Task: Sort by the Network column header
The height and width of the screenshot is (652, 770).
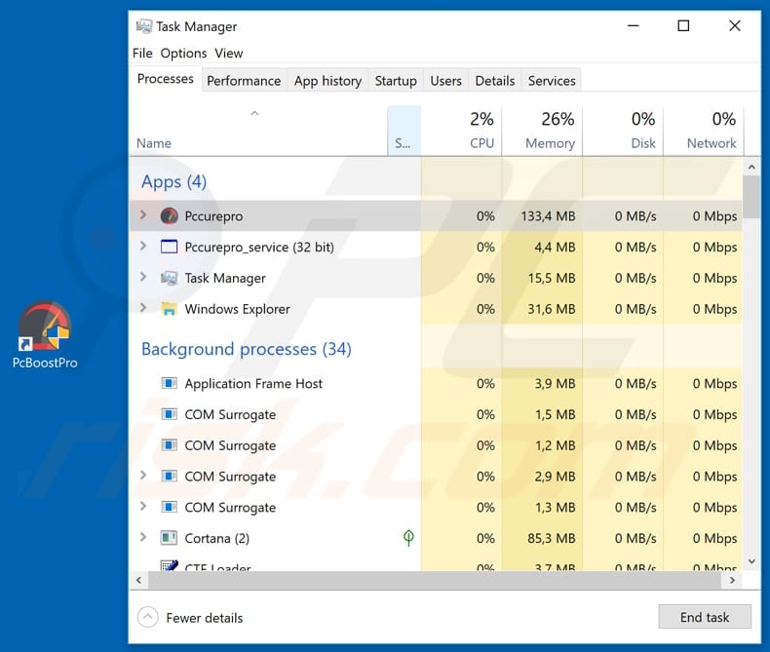Action: coord(703,131)
